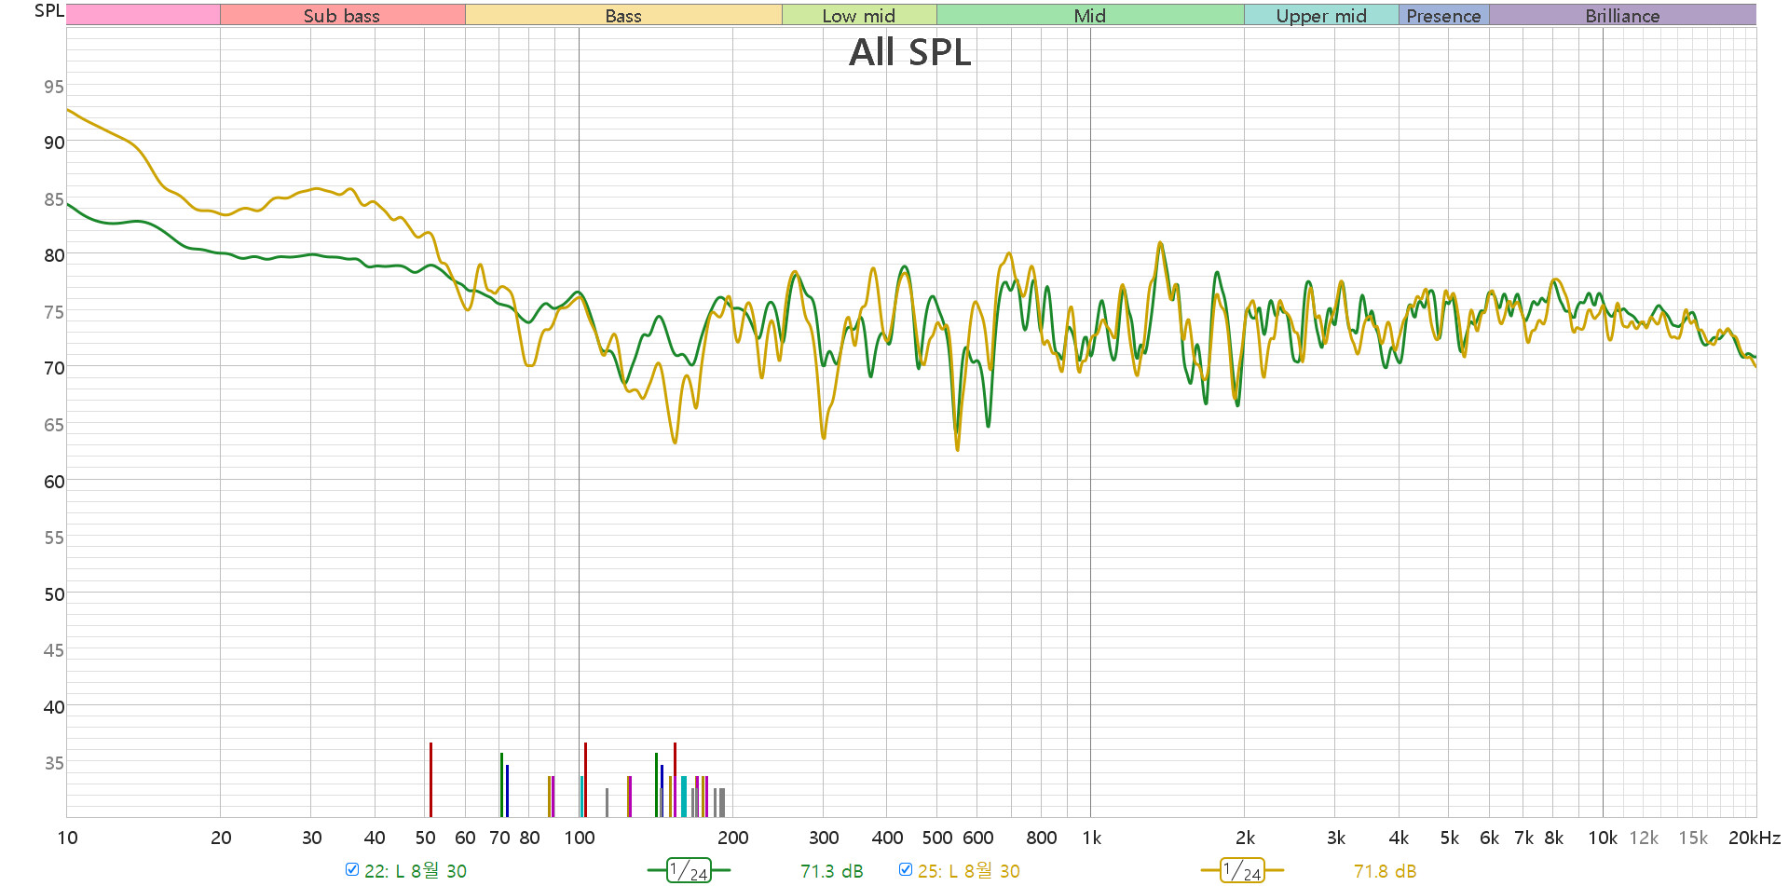This screenshot has height=886, width=1789.
Task: Click the 55 dB tick on the SPL axis
Action: (54, 538)
